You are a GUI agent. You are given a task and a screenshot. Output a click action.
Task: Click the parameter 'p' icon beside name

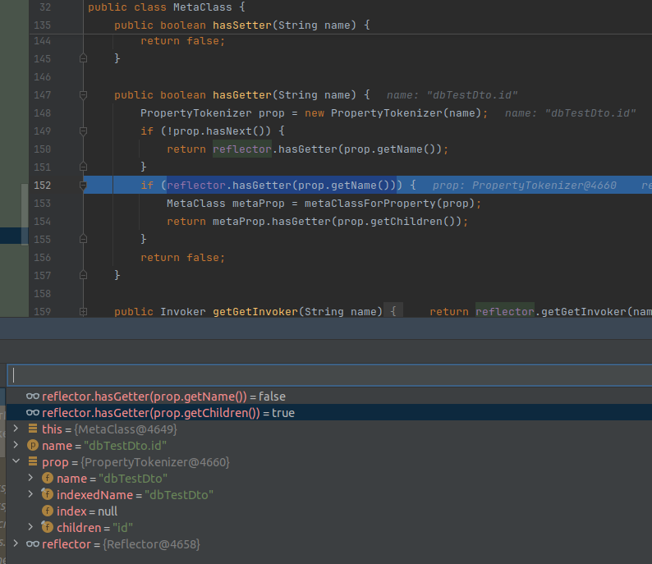tap(33, 445)
